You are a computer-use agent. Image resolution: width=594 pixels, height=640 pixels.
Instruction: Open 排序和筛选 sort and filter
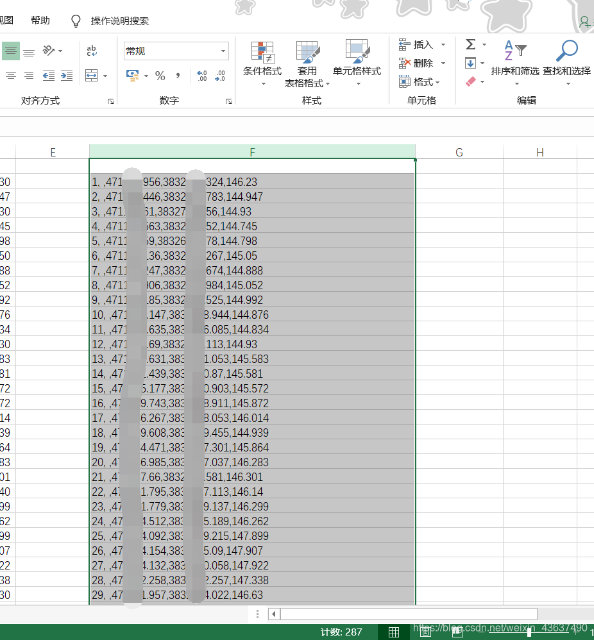pyautogui.click(x=515, y=63)
